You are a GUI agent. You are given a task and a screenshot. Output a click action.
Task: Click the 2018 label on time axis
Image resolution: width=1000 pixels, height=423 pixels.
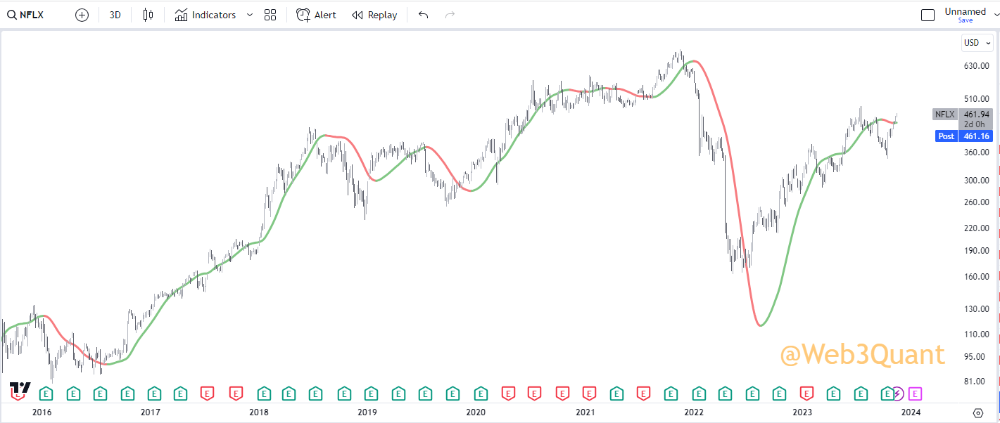(259, 412)
